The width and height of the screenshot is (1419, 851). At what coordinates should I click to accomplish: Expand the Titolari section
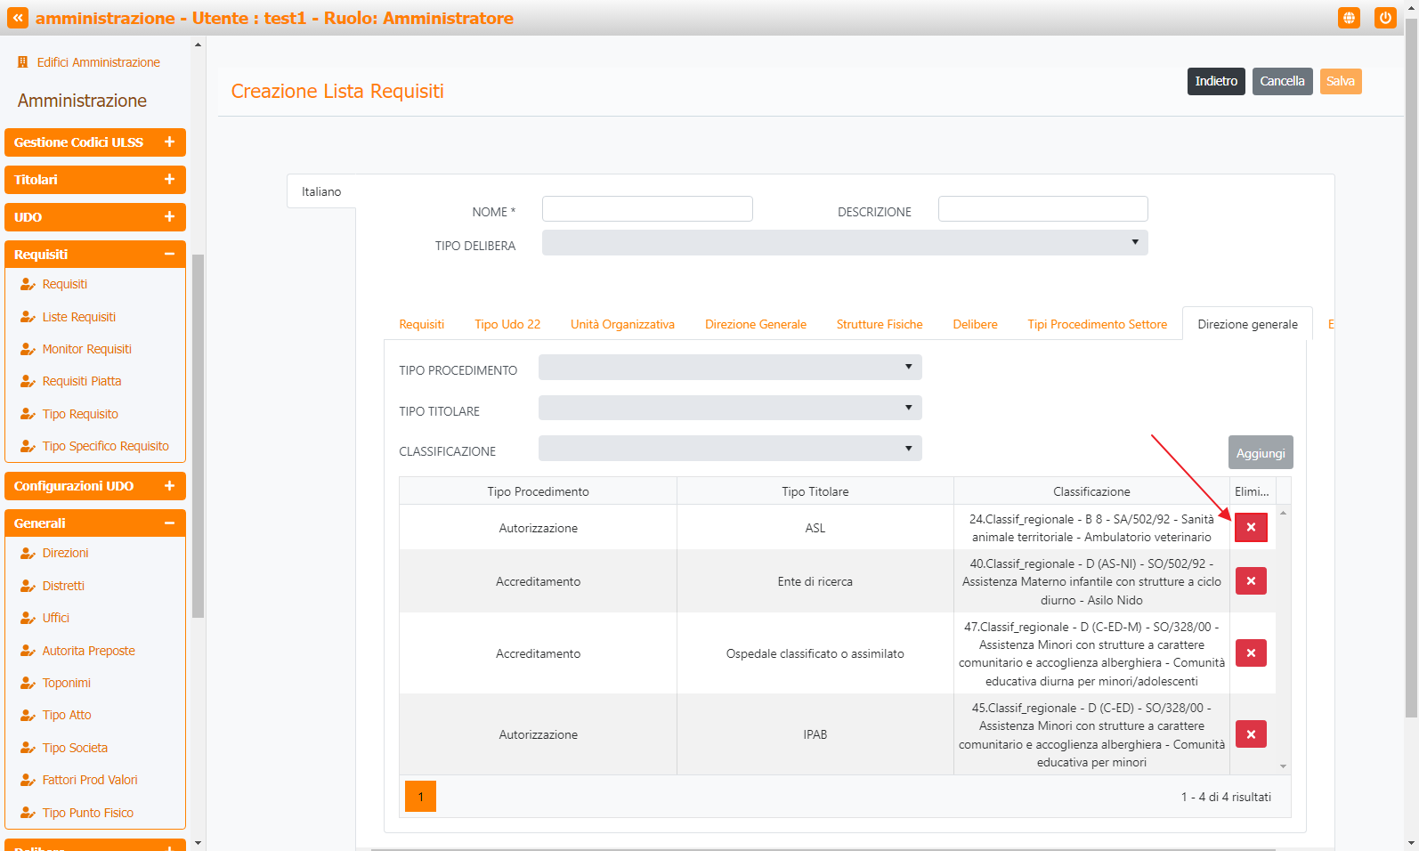(x=95, y=180)
